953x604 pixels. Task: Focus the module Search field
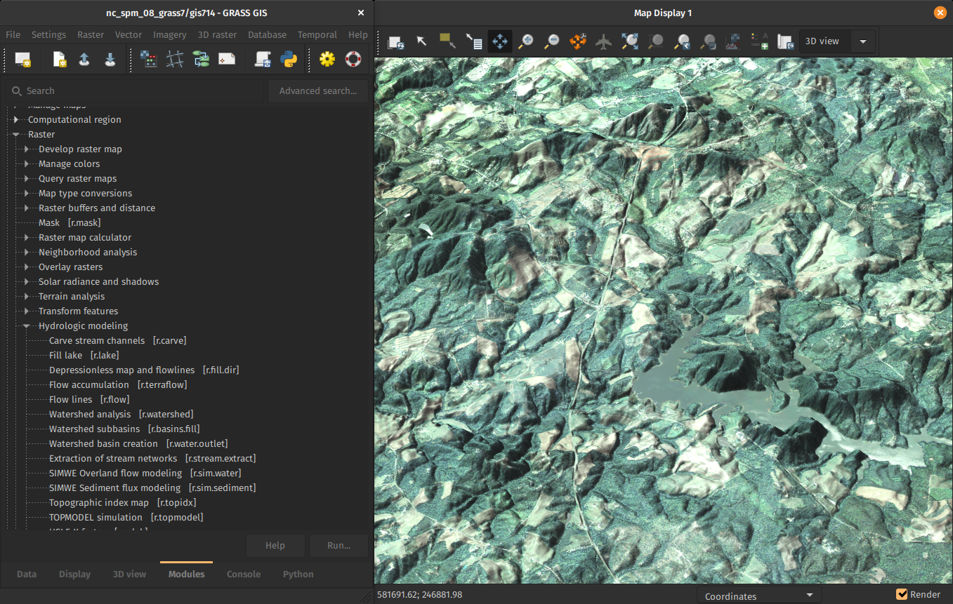point(134,90)
